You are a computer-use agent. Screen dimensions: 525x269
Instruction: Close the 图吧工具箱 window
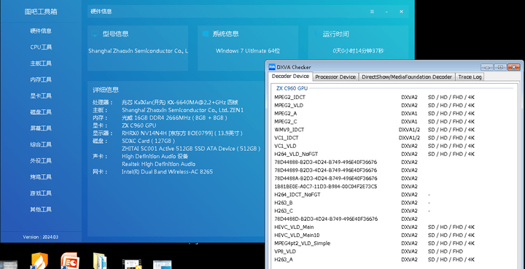pos(401,12)
